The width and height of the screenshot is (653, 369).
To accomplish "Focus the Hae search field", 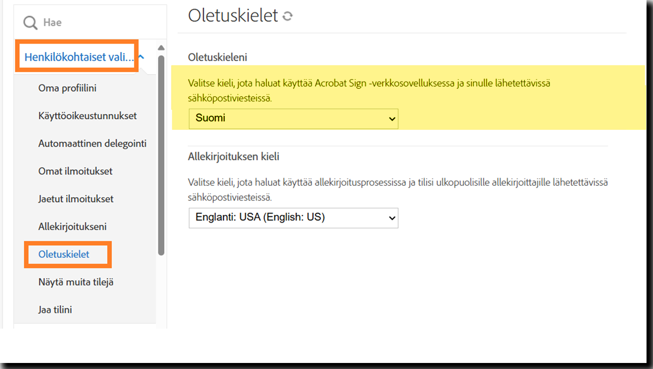I will click(90, 22).
